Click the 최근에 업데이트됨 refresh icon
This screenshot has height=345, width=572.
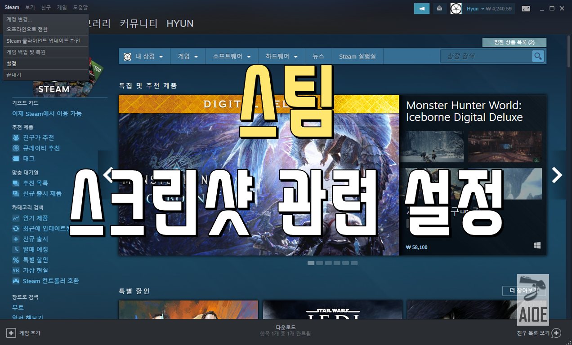(16, 229)
